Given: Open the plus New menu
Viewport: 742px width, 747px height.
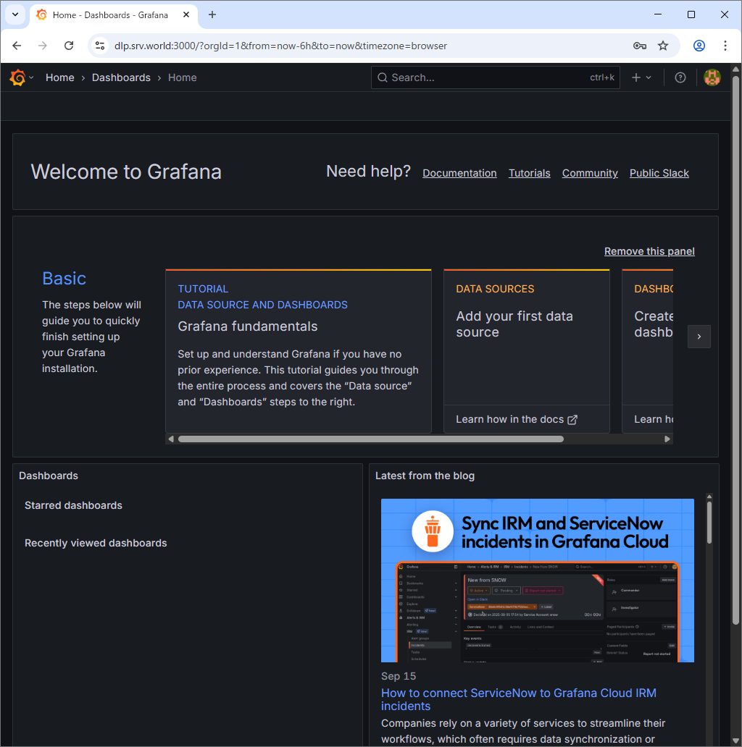Looking at the screenshot, I should (x=636, y=77).
